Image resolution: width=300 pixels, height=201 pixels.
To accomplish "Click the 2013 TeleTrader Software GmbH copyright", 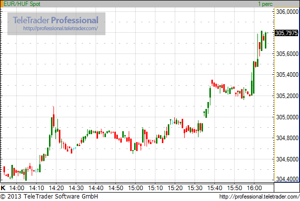I will (x=49, y=197).
